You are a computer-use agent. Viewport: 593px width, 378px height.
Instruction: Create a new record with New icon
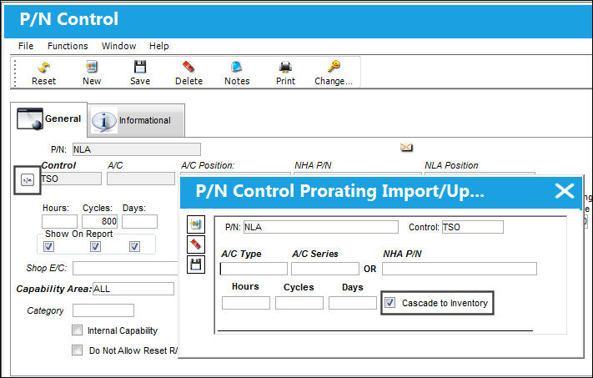[x=92, y=67]
